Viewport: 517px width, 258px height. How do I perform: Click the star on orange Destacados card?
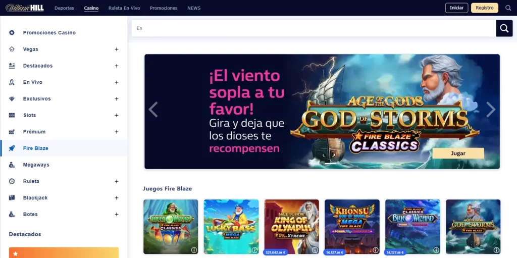coord(16,254)
